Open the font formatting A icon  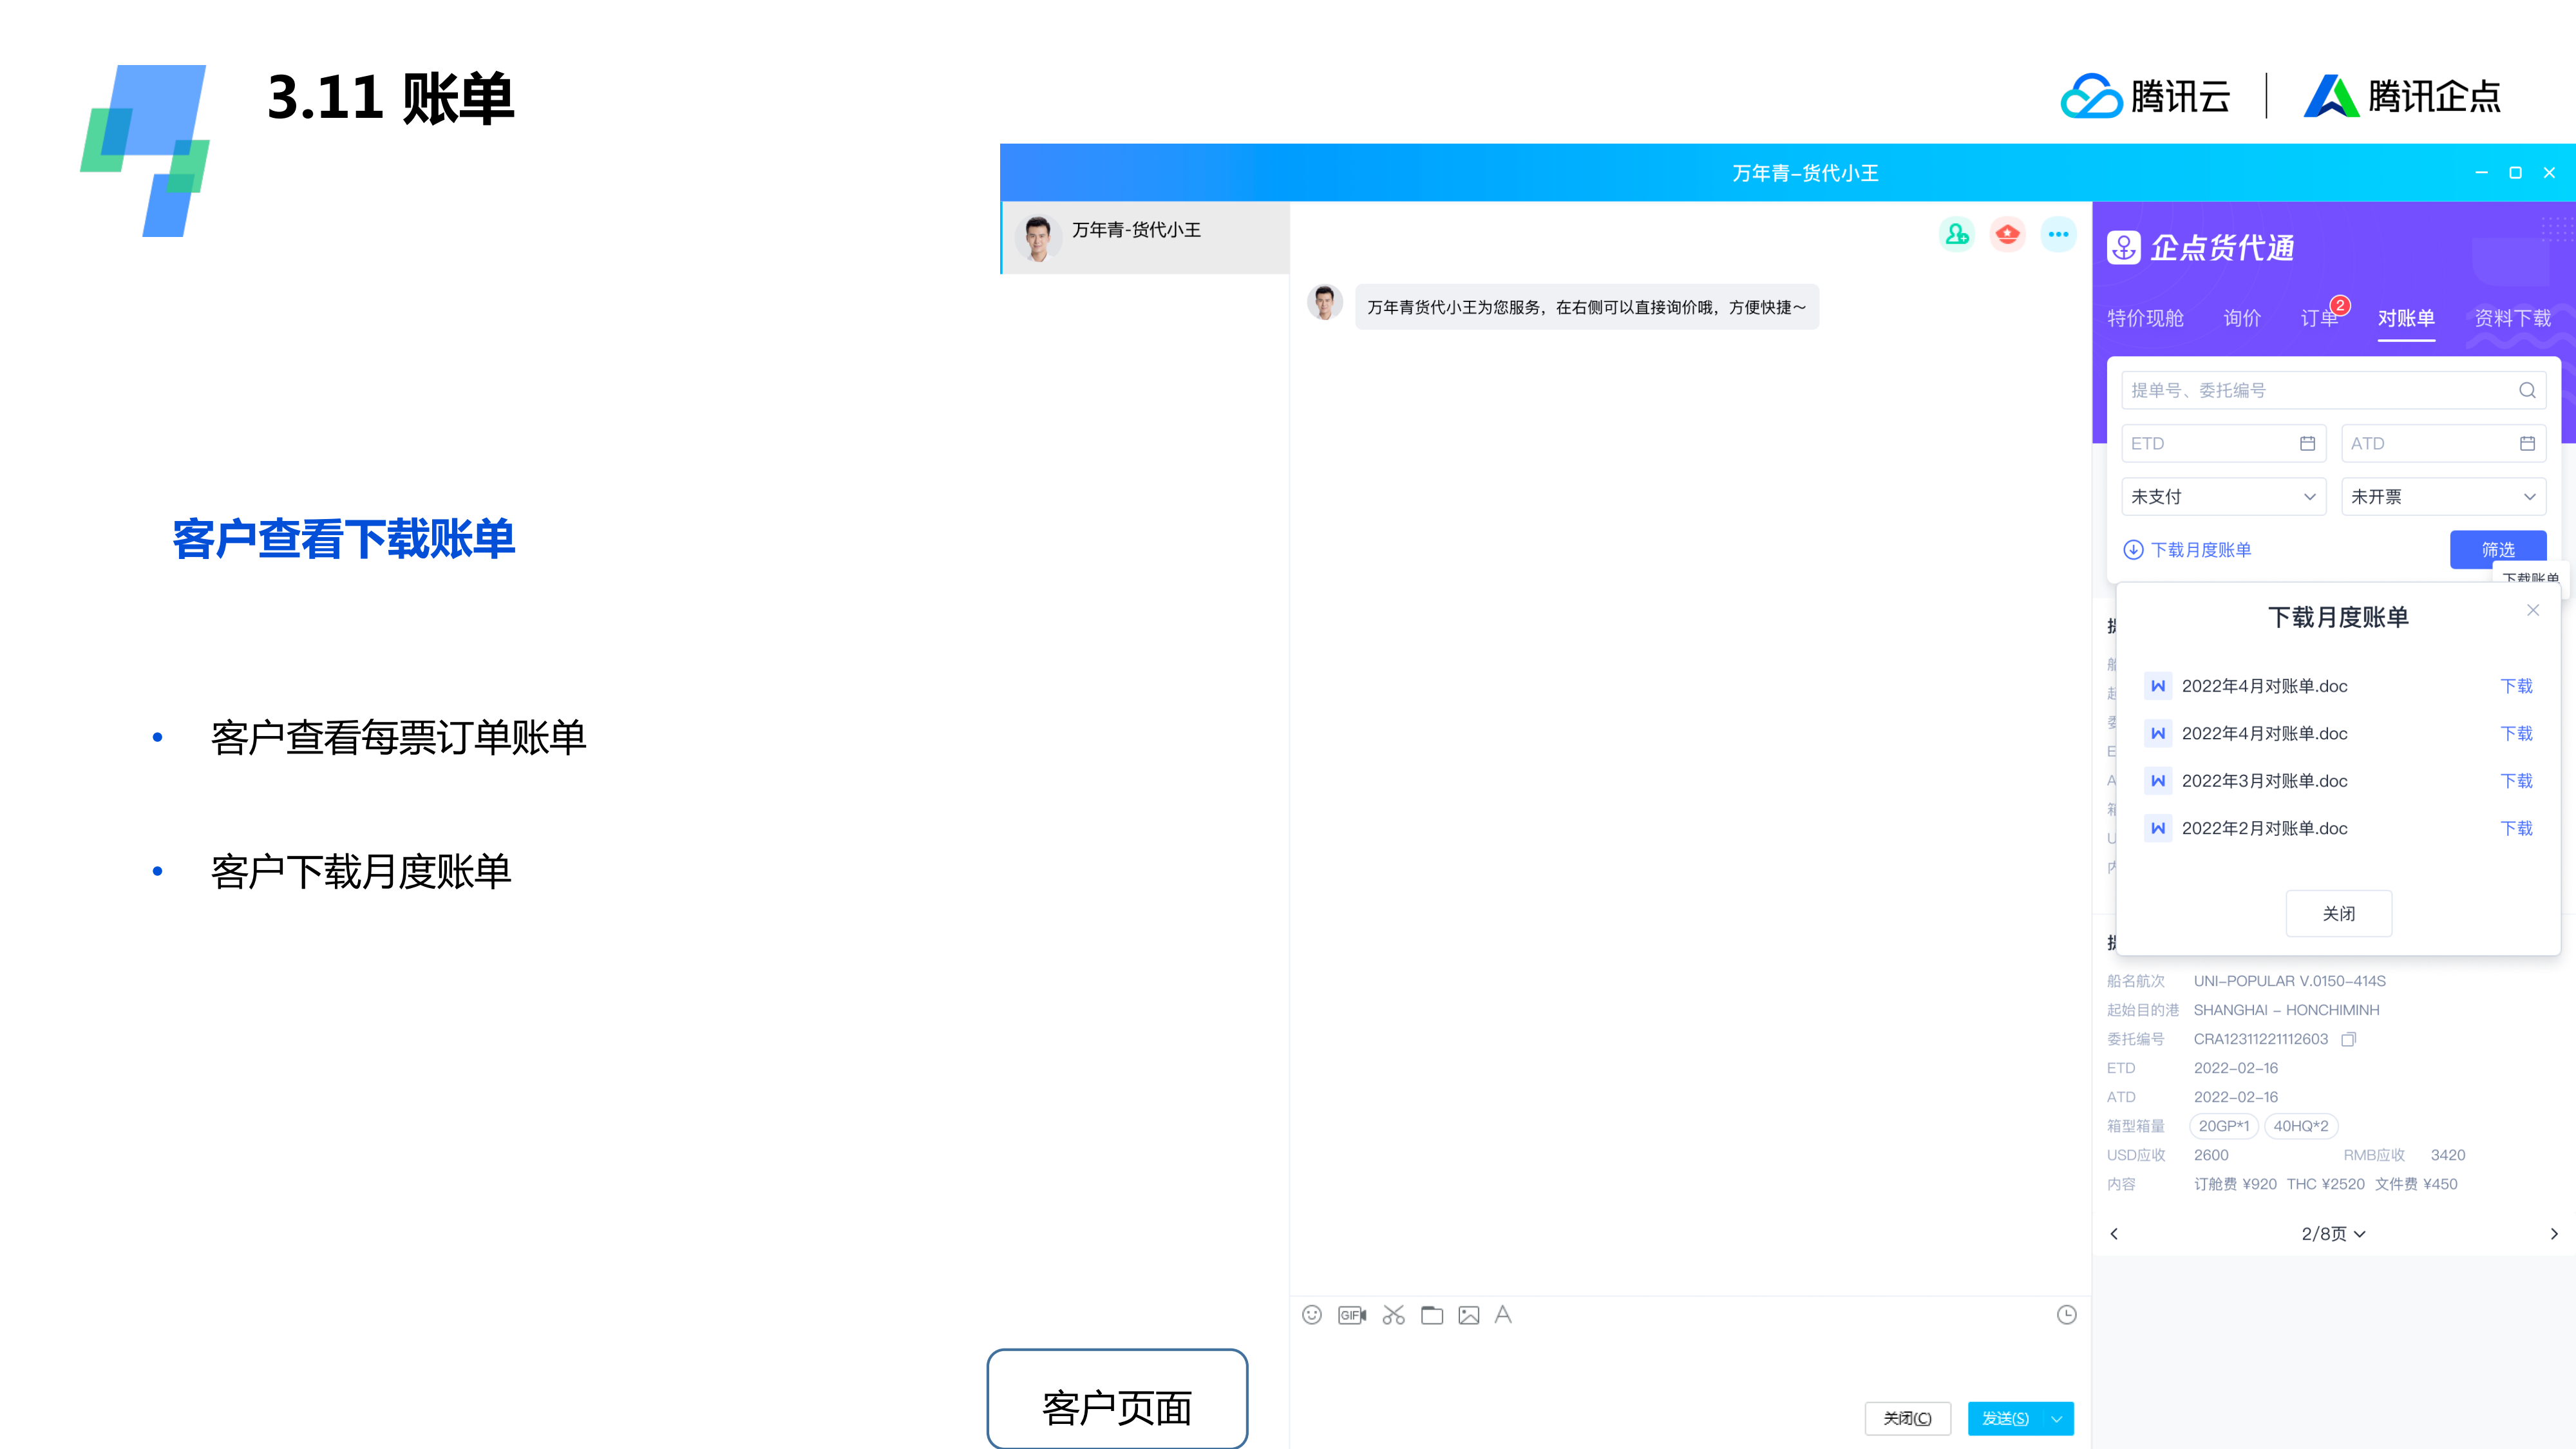pyautogui.click(x=1503, y=1315)
